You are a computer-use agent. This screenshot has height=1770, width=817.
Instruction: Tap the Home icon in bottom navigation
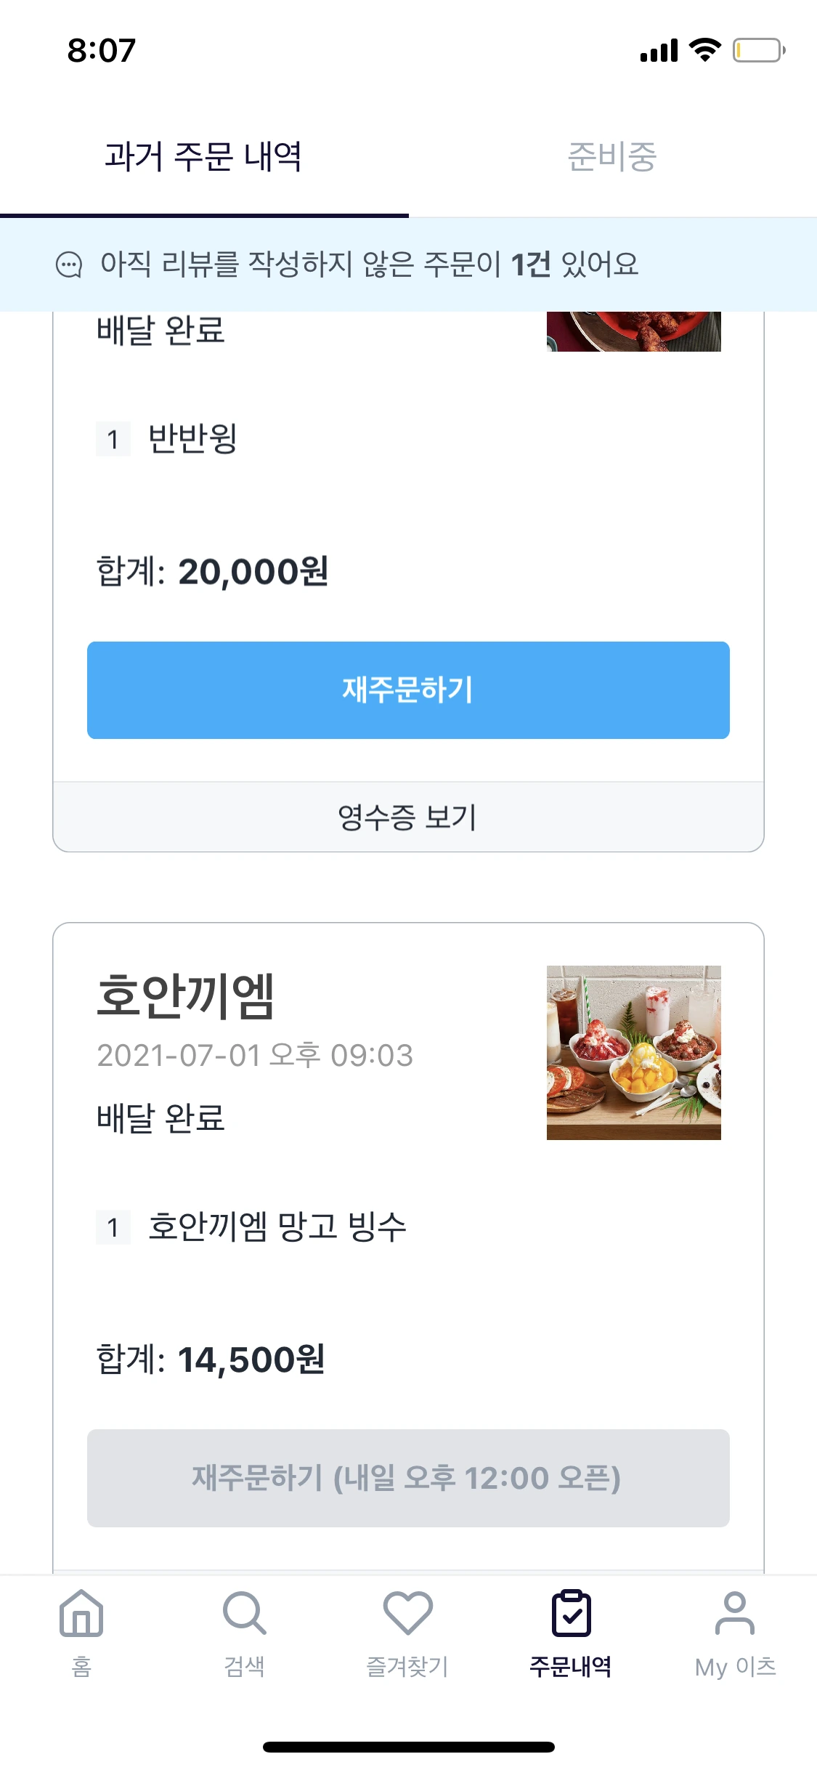81,1613
